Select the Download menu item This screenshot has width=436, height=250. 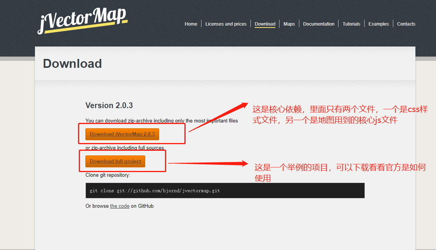[x=265, y=24]
